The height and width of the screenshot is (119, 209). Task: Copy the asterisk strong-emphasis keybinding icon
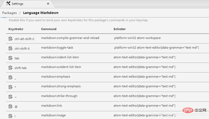[x=10, y=87]
